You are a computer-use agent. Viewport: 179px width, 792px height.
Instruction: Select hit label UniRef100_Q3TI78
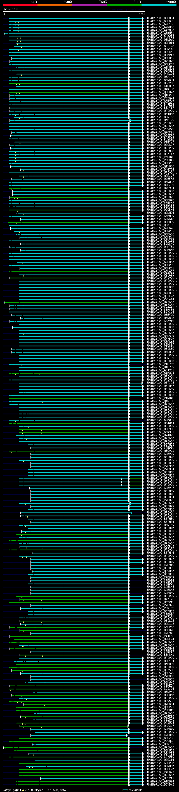pyautogui.click(x=160, y=383)
